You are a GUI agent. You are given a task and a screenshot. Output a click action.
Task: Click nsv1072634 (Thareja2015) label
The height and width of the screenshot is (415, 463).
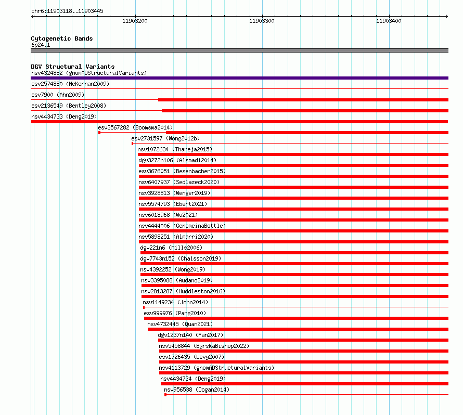tap(175, 149)
